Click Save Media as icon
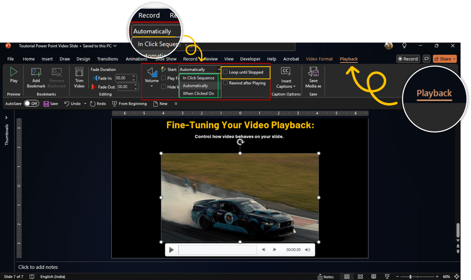This screenshot has width=471, height=280. click(x=313, y=73)
